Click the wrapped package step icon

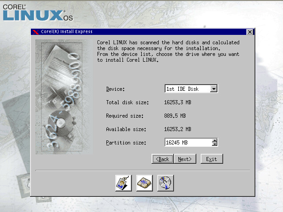pyautogui.click(x=144, y=183)
